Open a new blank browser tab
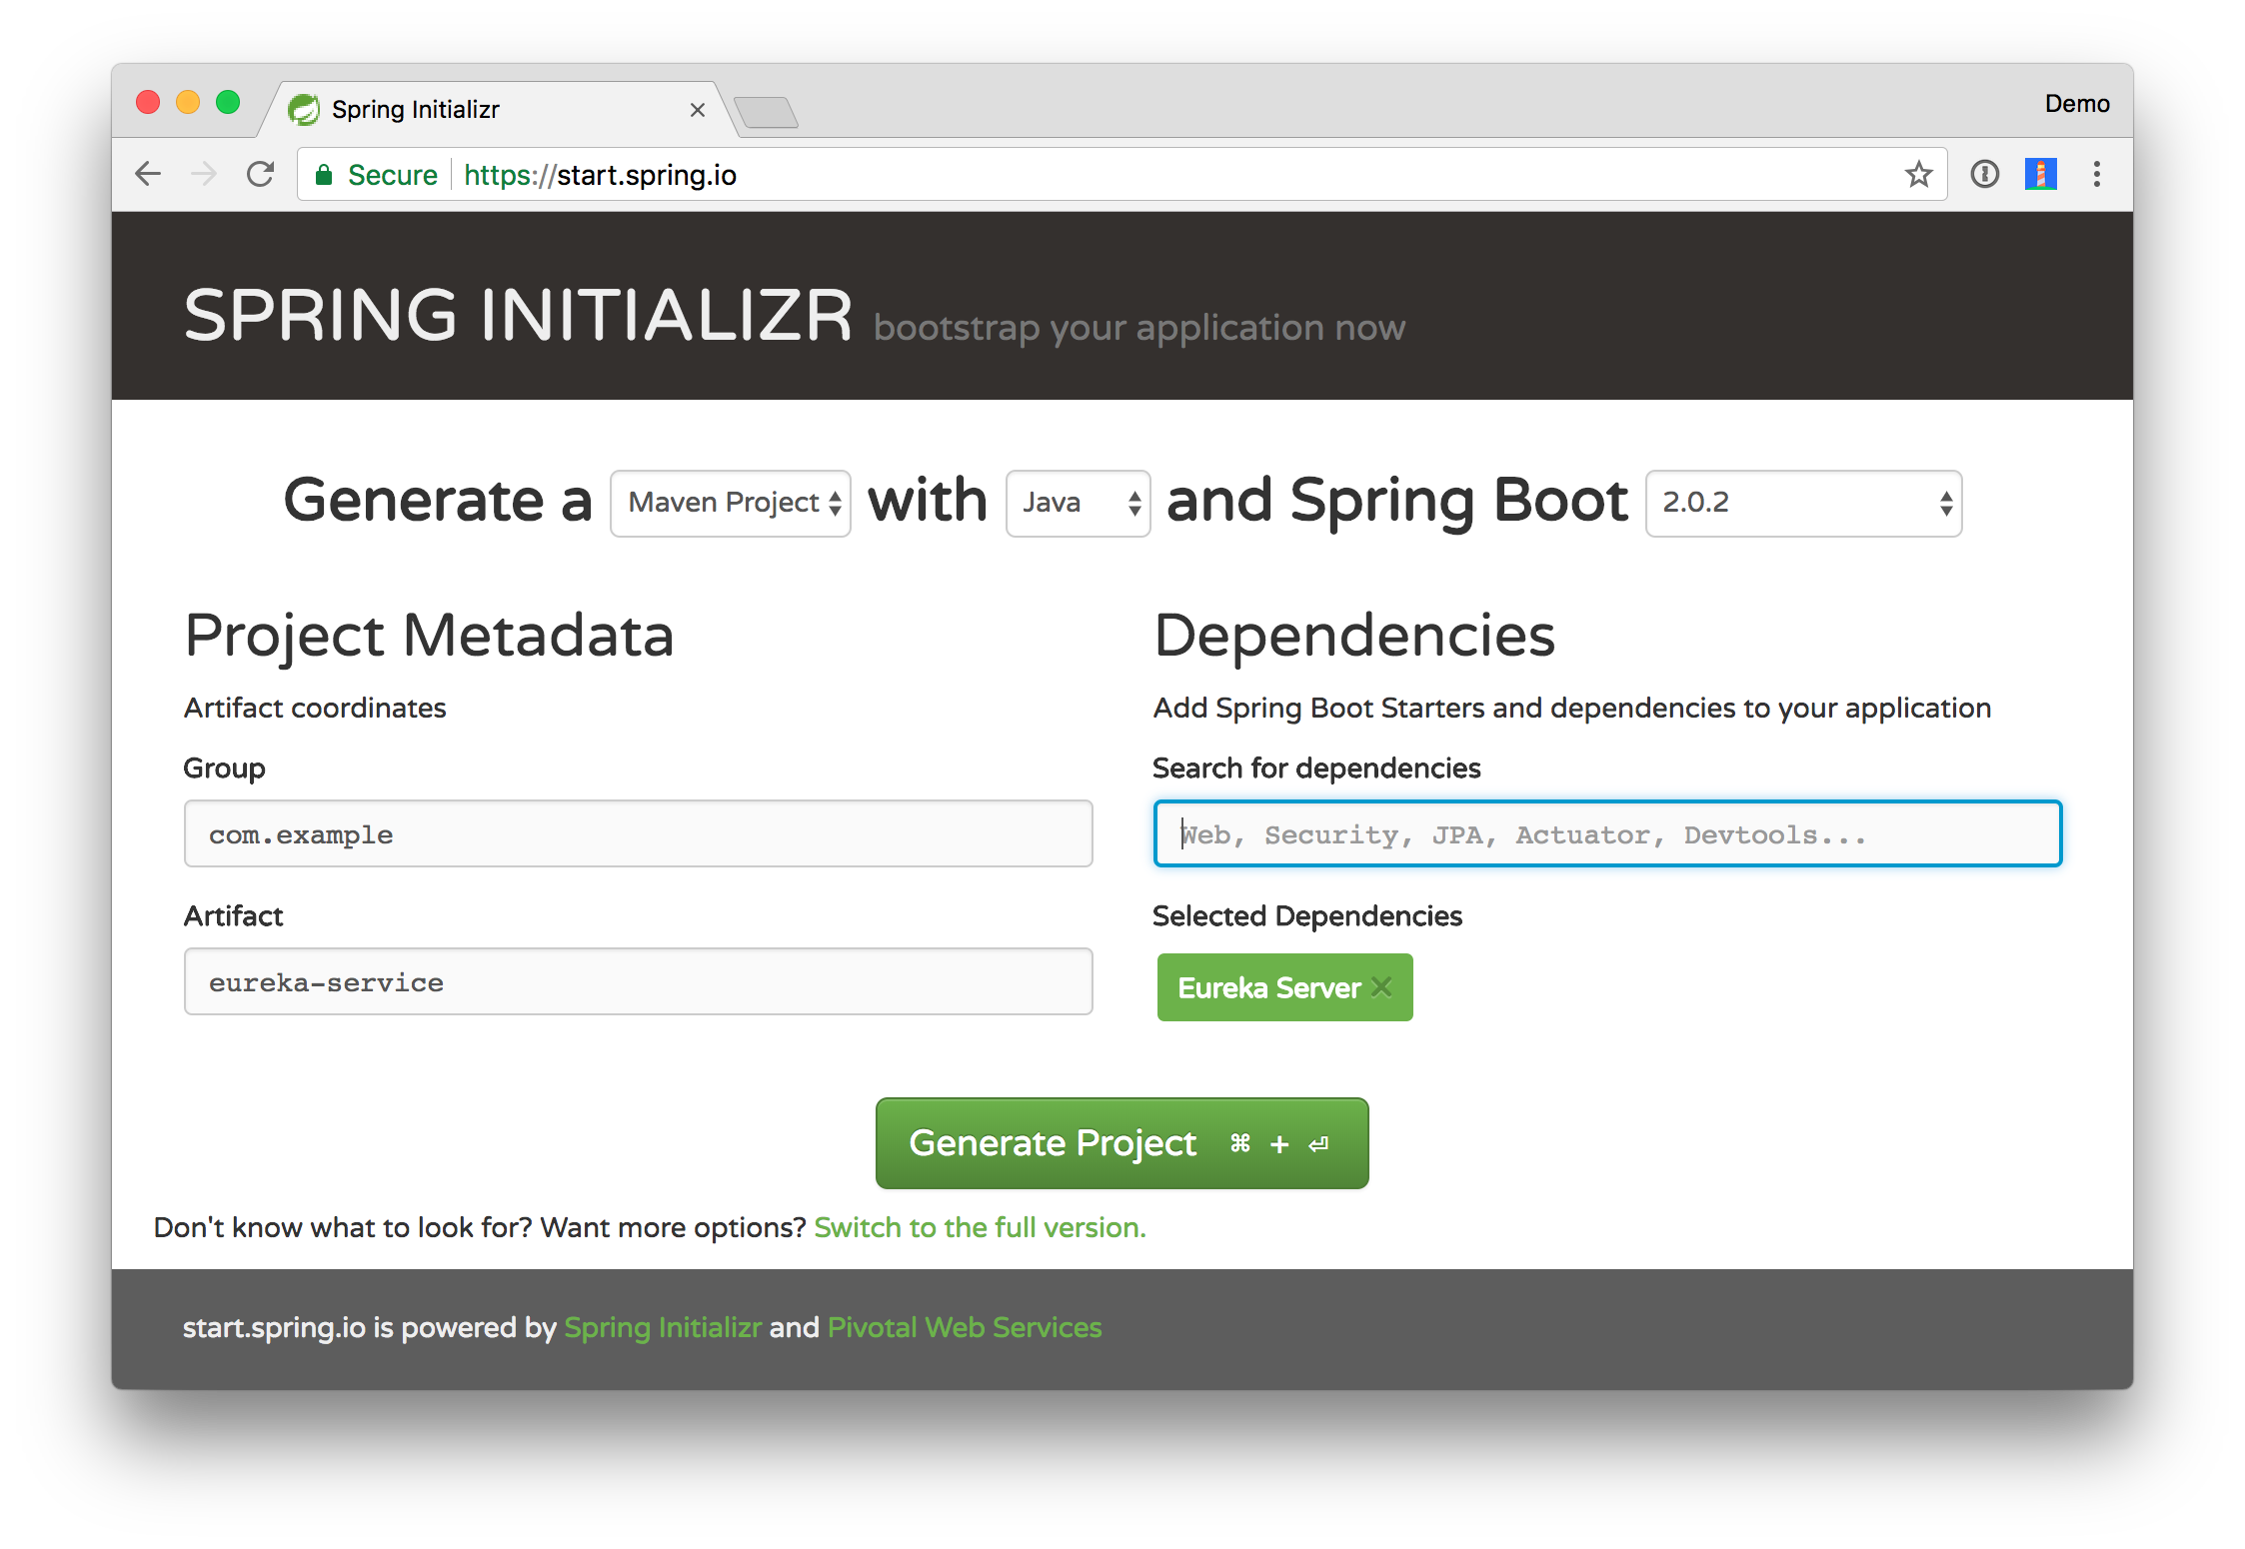The height and width of the screenshot is (1549, 2245). click(x=766, y=112)
